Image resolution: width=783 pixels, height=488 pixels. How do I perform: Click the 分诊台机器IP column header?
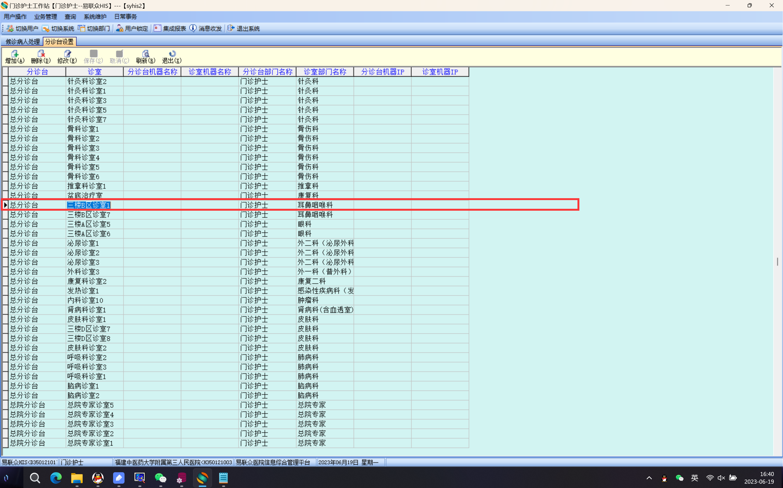coord(383,72)
